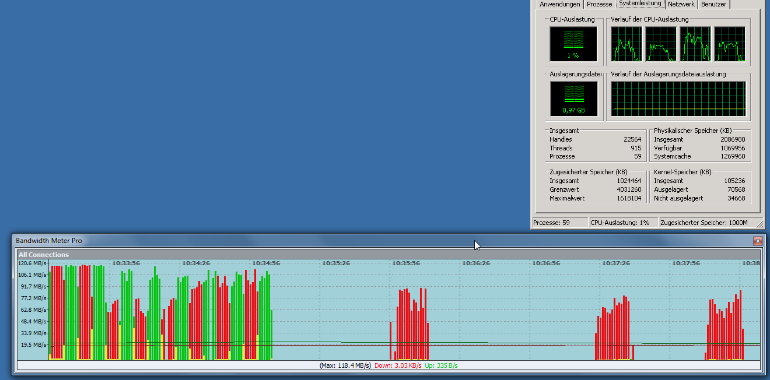Select the Benutzer tab
Screen dimensions: 770x380
tap(713, 4)
